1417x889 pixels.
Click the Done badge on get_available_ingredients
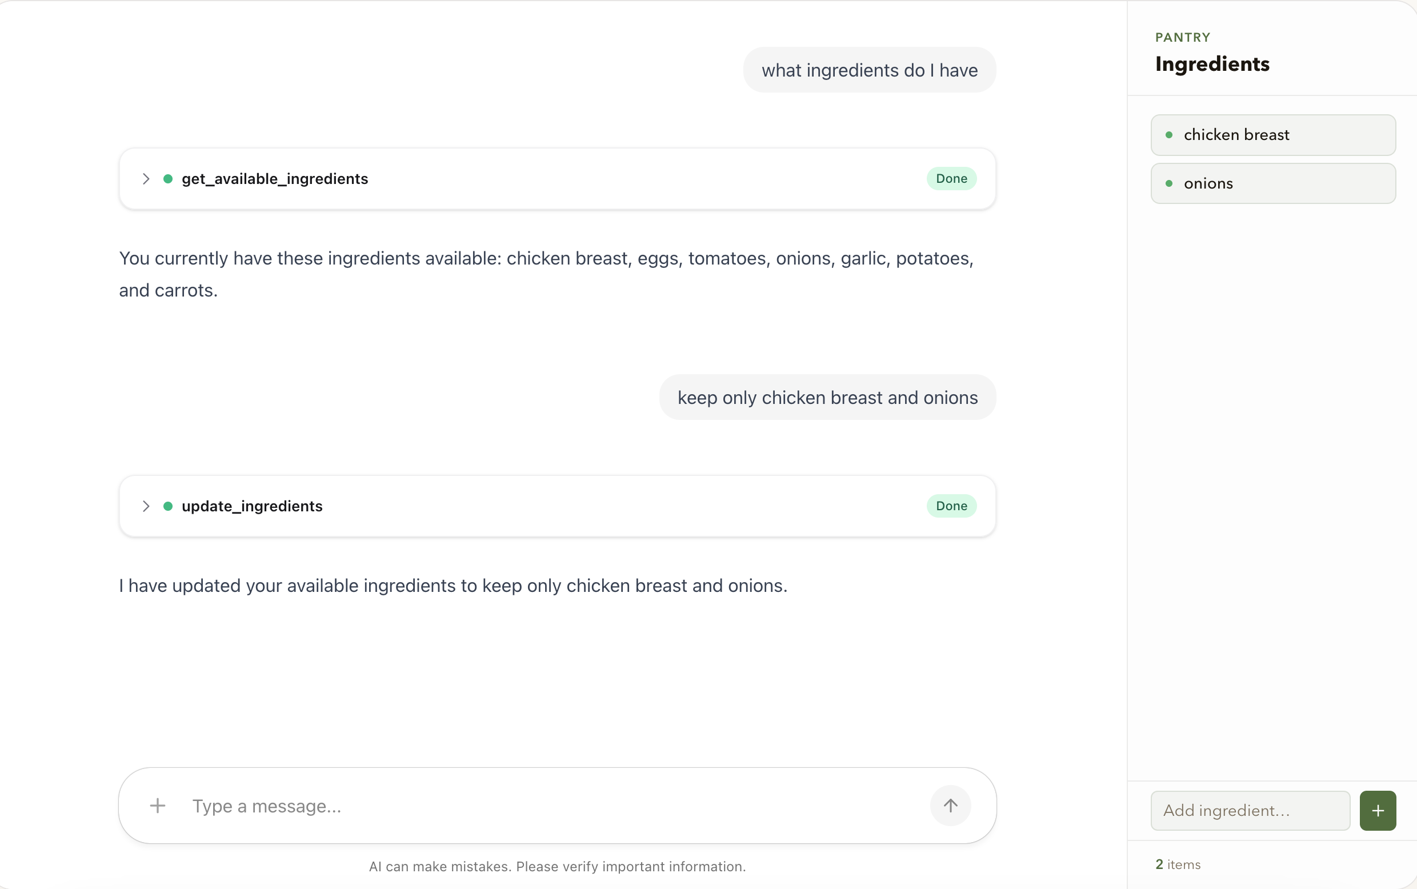point(951,179)
